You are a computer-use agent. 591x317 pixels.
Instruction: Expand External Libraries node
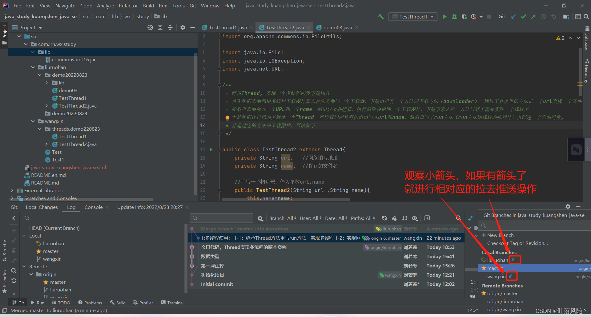click(x=12, y=190)
